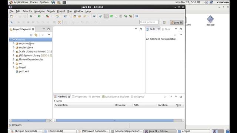Screen dimensions: 237x133
Task: Expand the src/main/java folder
Action: (13, 44)
